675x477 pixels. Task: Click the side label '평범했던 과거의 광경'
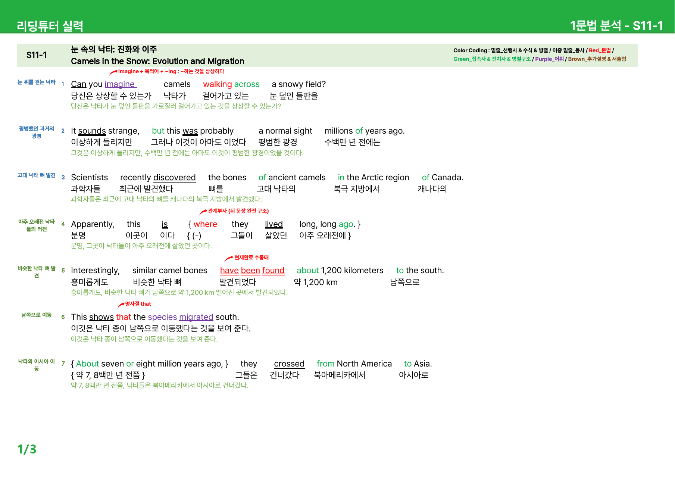[37, 132]
